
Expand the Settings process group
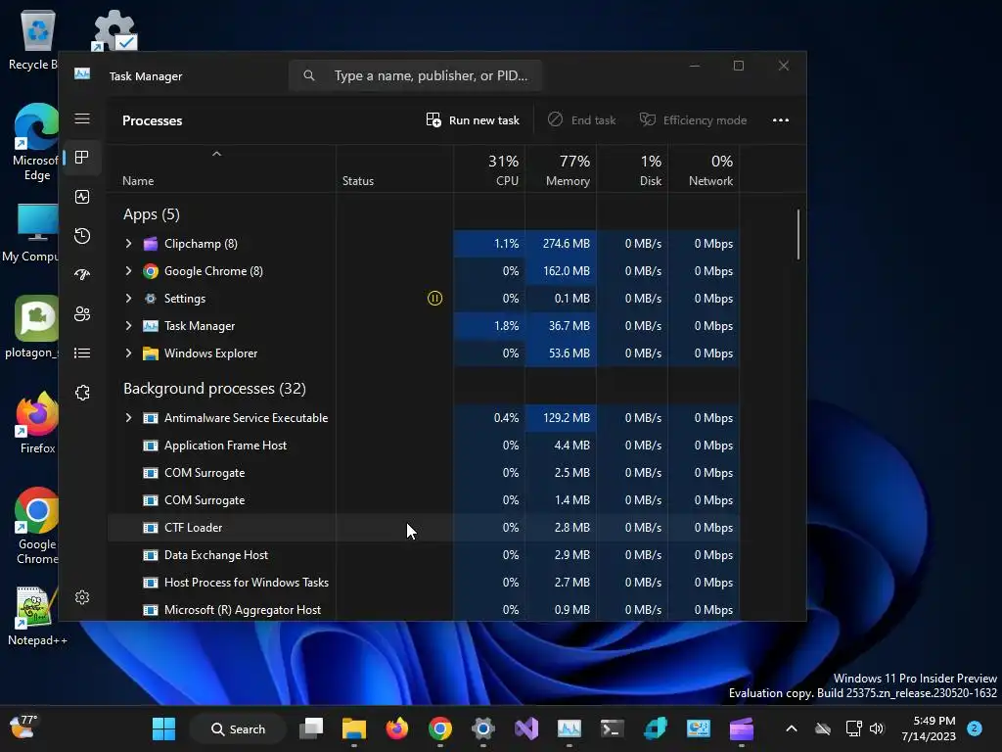tap(128, 298)
